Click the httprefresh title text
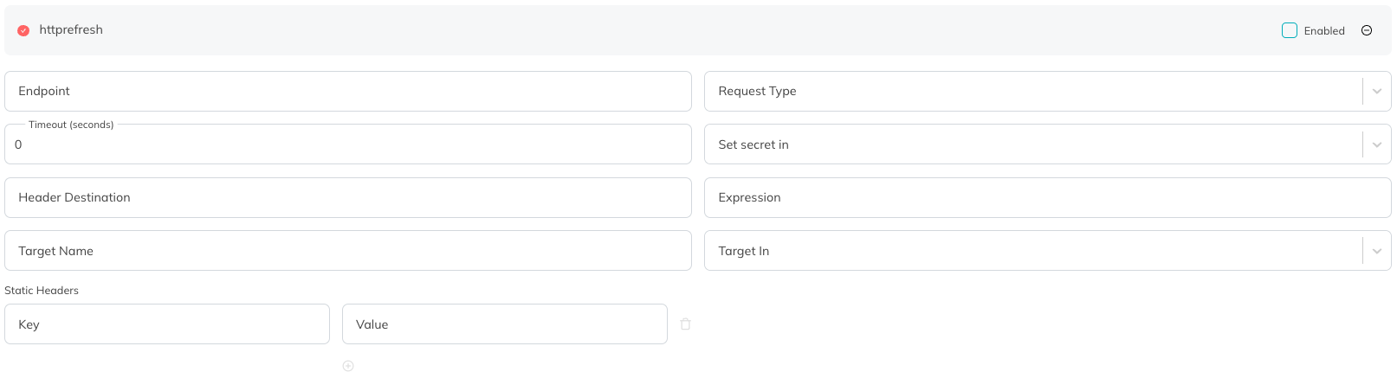This screenshot has width=1397, height=391. [x=71, y=29]
